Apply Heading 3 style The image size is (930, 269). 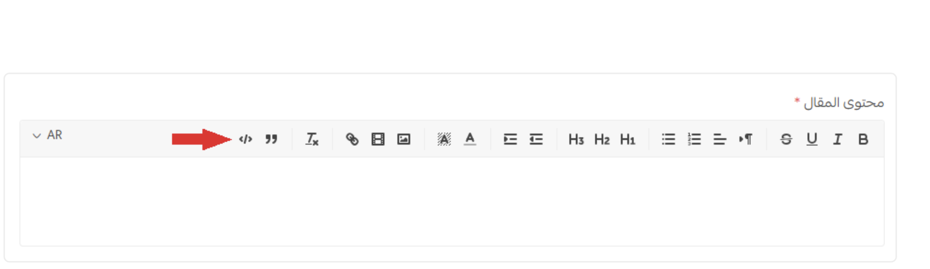576,139
